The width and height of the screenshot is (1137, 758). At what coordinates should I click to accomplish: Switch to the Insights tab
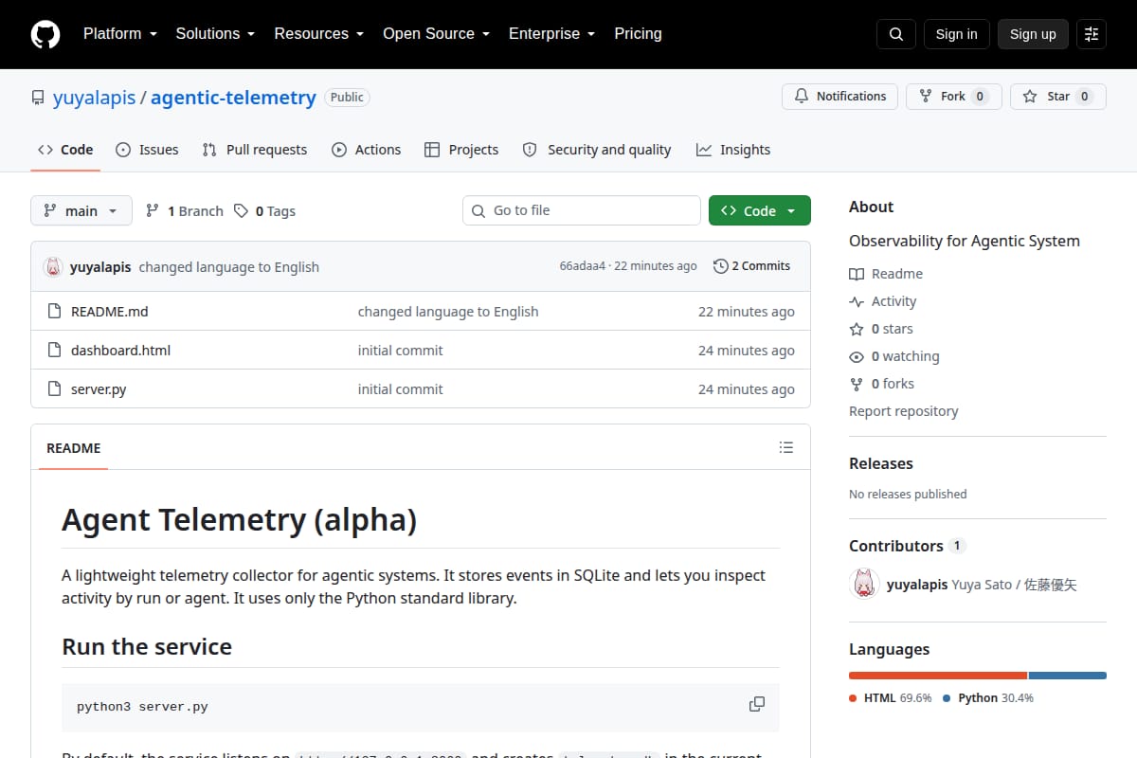pyautogui.click(x=733, y=150)
